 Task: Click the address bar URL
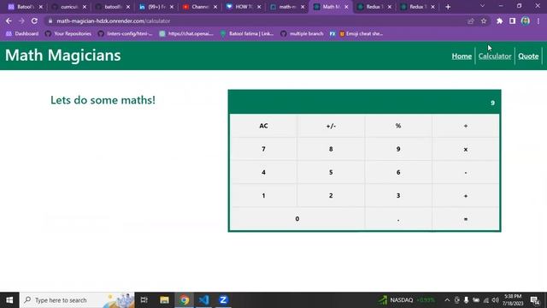pos(114,21)
